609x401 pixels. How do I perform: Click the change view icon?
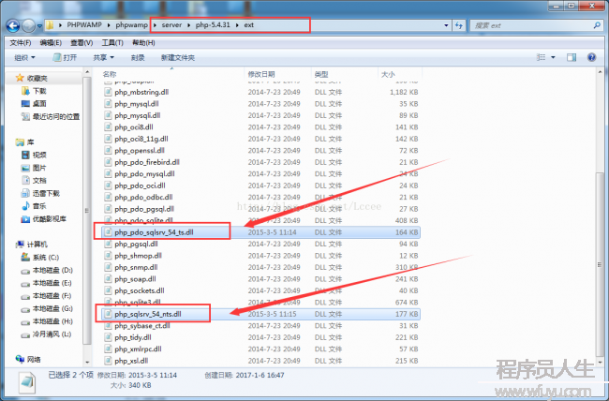point(541,57)
